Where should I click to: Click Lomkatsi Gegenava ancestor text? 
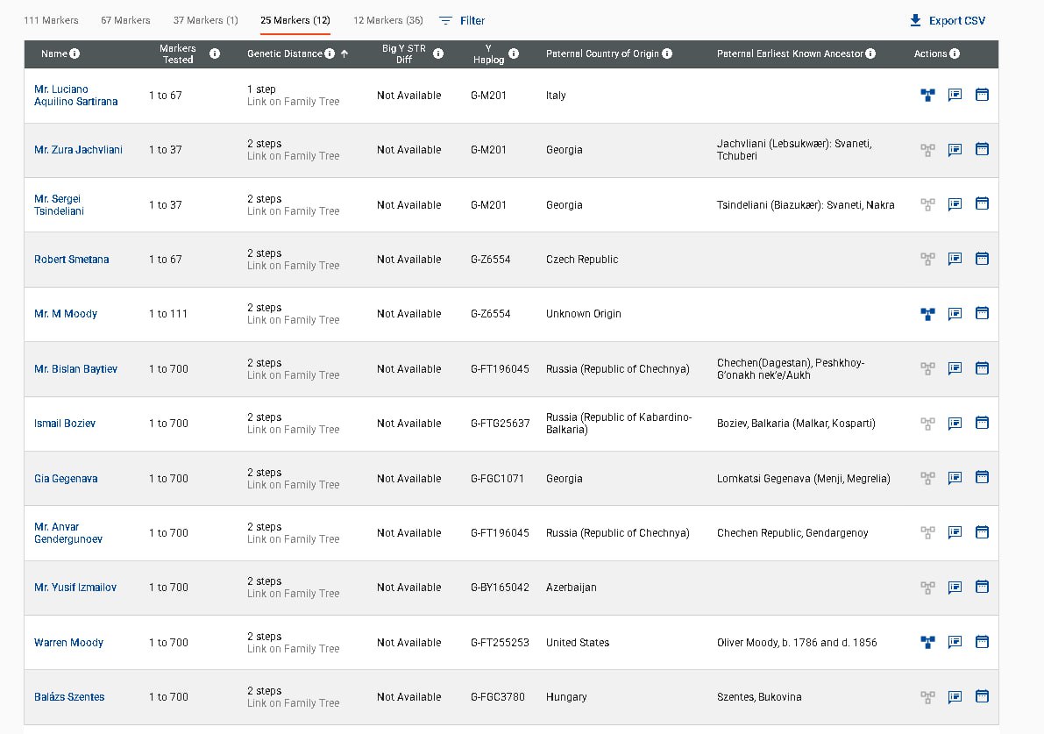804,478
